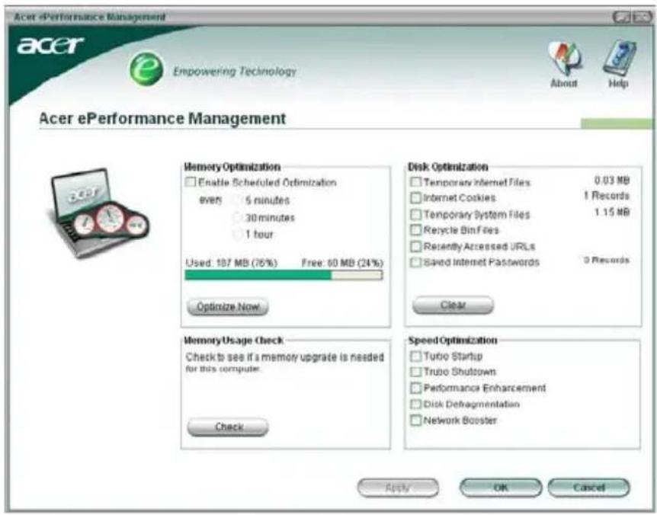Image resolution: width=657 pixels, height=515 pixels.
Task: Click the 'Free: 60 MB (24%)' text
Action: [342, 263]
